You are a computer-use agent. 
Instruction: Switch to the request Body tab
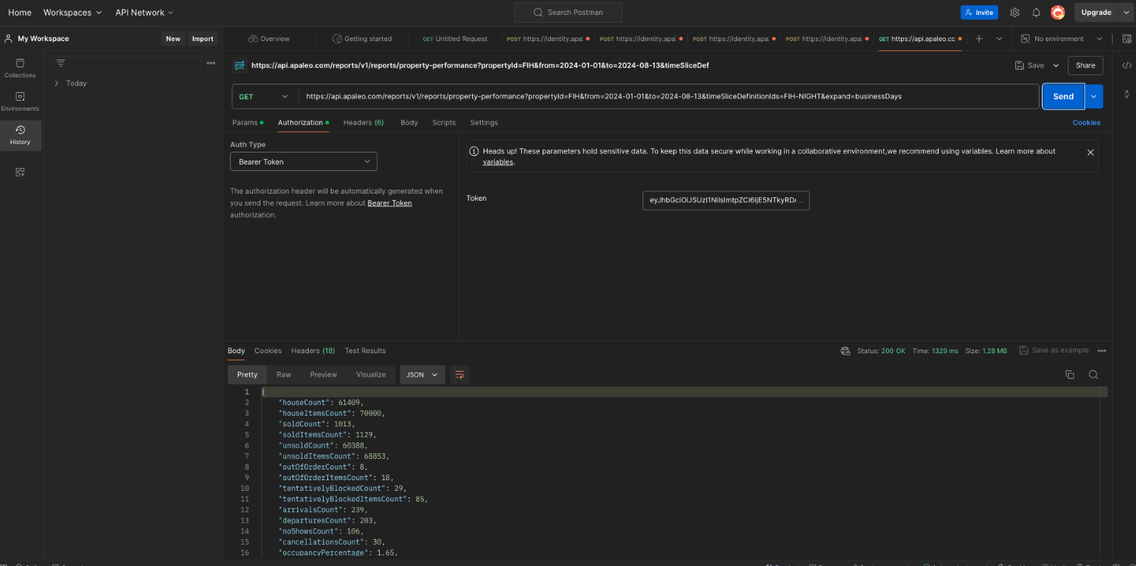coord(409,123)
